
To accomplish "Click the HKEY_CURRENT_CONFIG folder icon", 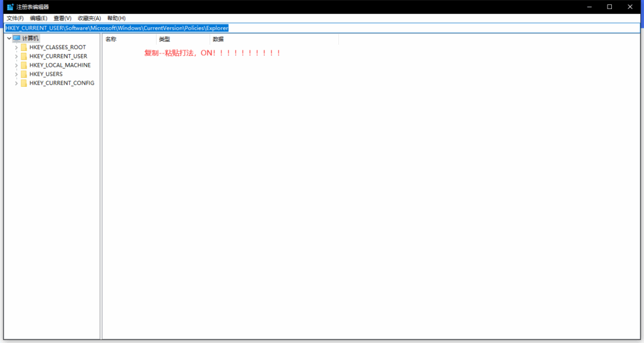I will tap(24, 83).
